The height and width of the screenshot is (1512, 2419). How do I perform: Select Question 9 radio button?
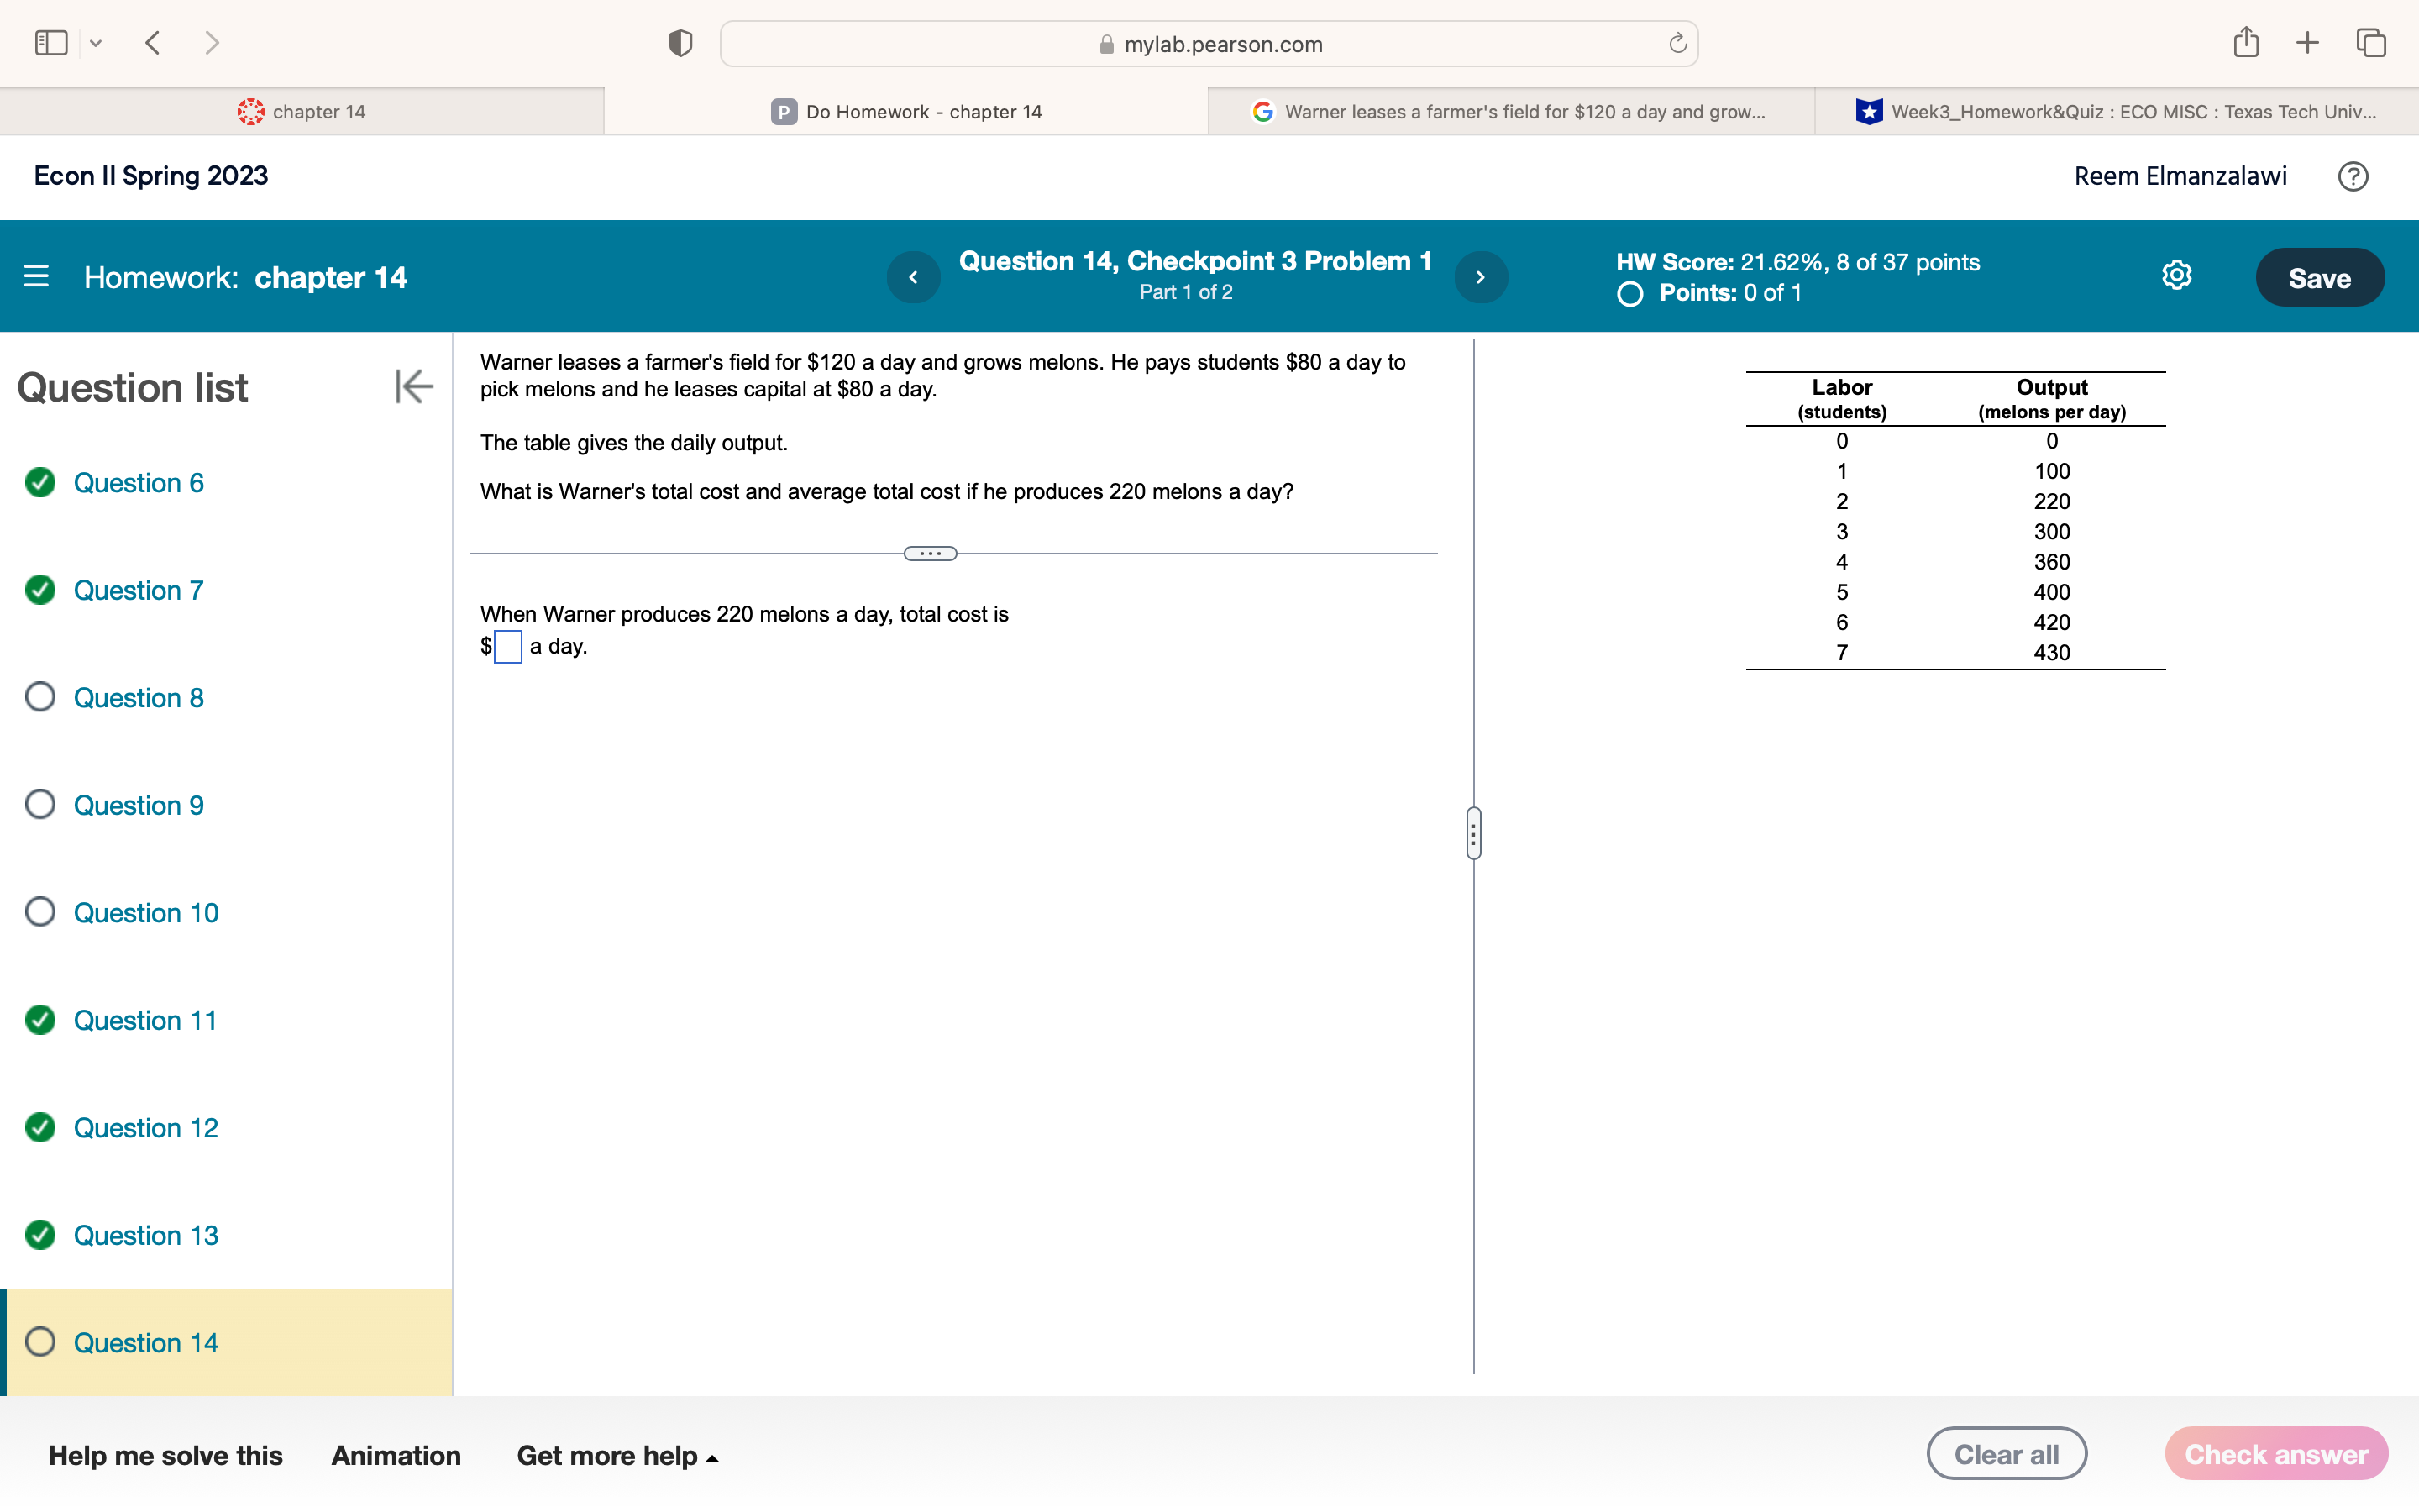tap(40, 805)
